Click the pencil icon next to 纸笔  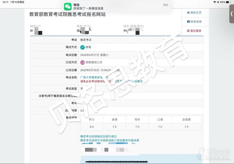click(x=82, y=47)
